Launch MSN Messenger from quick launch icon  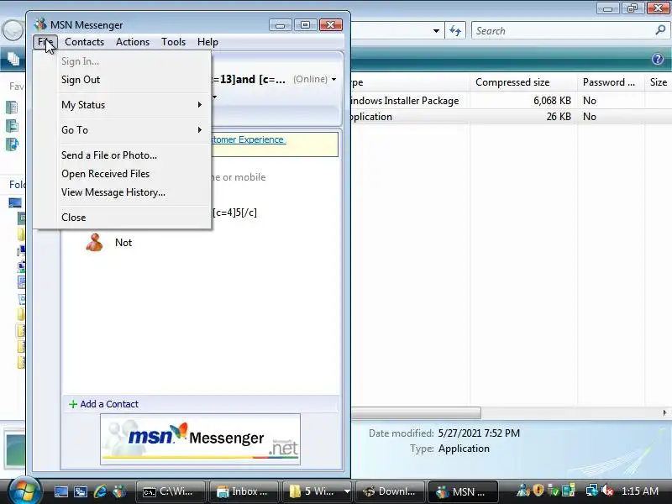119,491
